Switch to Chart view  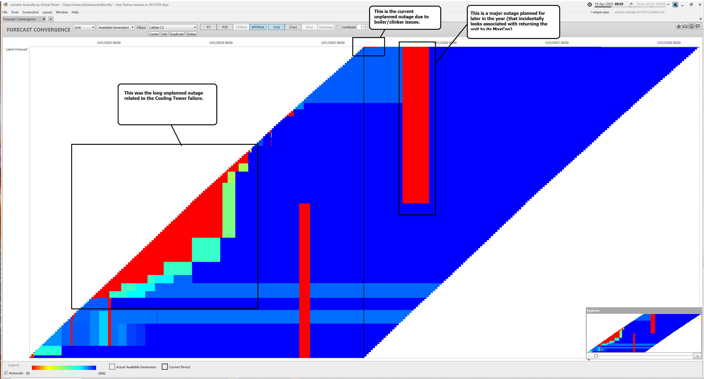pos(293,27)
